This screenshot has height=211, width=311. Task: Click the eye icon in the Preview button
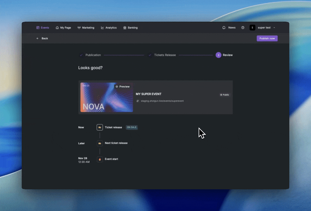[x=117, y=86]
